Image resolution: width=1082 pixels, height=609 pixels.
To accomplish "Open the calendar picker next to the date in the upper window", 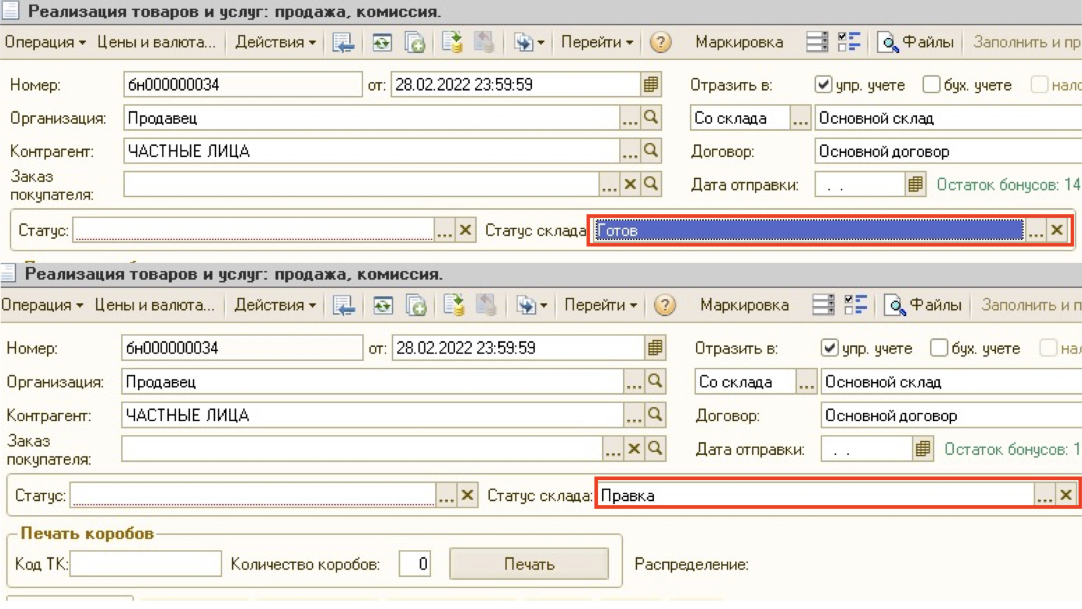I will [x=651, y=85].
